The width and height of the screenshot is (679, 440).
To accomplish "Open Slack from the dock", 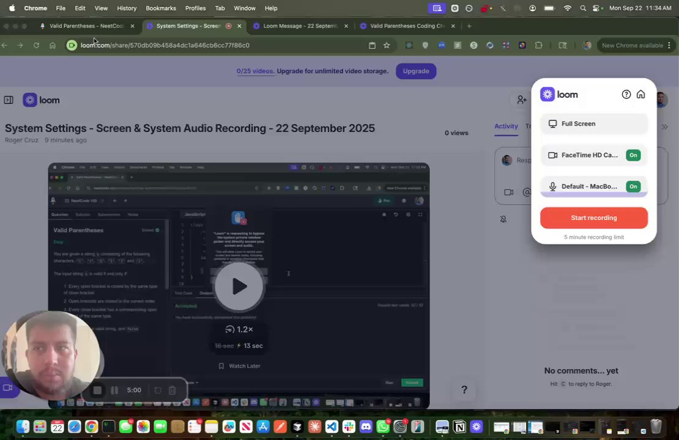I will (349, 427).
